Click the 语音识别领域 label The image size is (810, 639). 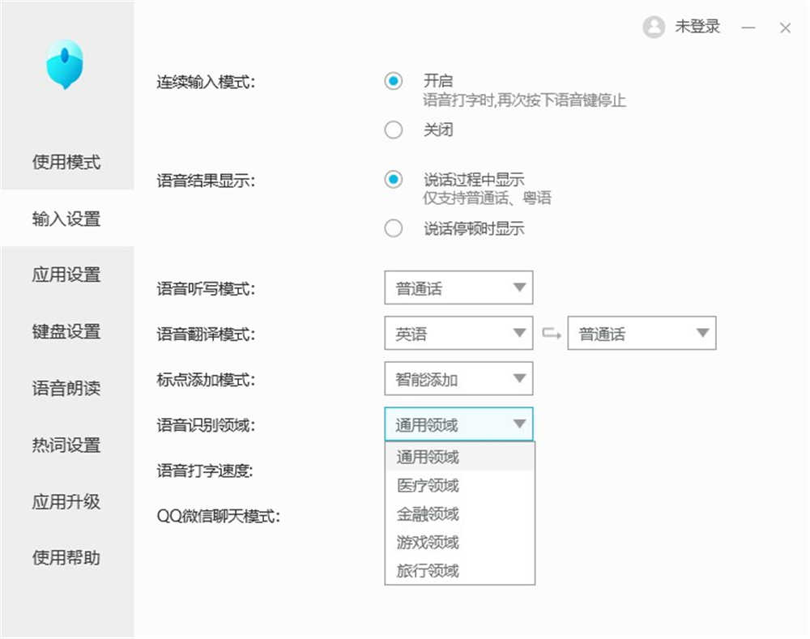[206, 424]
